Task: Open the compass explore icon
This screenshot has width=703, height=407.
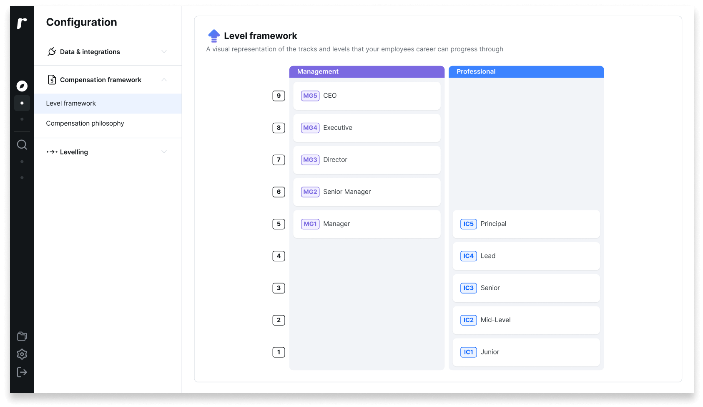Action: pos(22,86)
